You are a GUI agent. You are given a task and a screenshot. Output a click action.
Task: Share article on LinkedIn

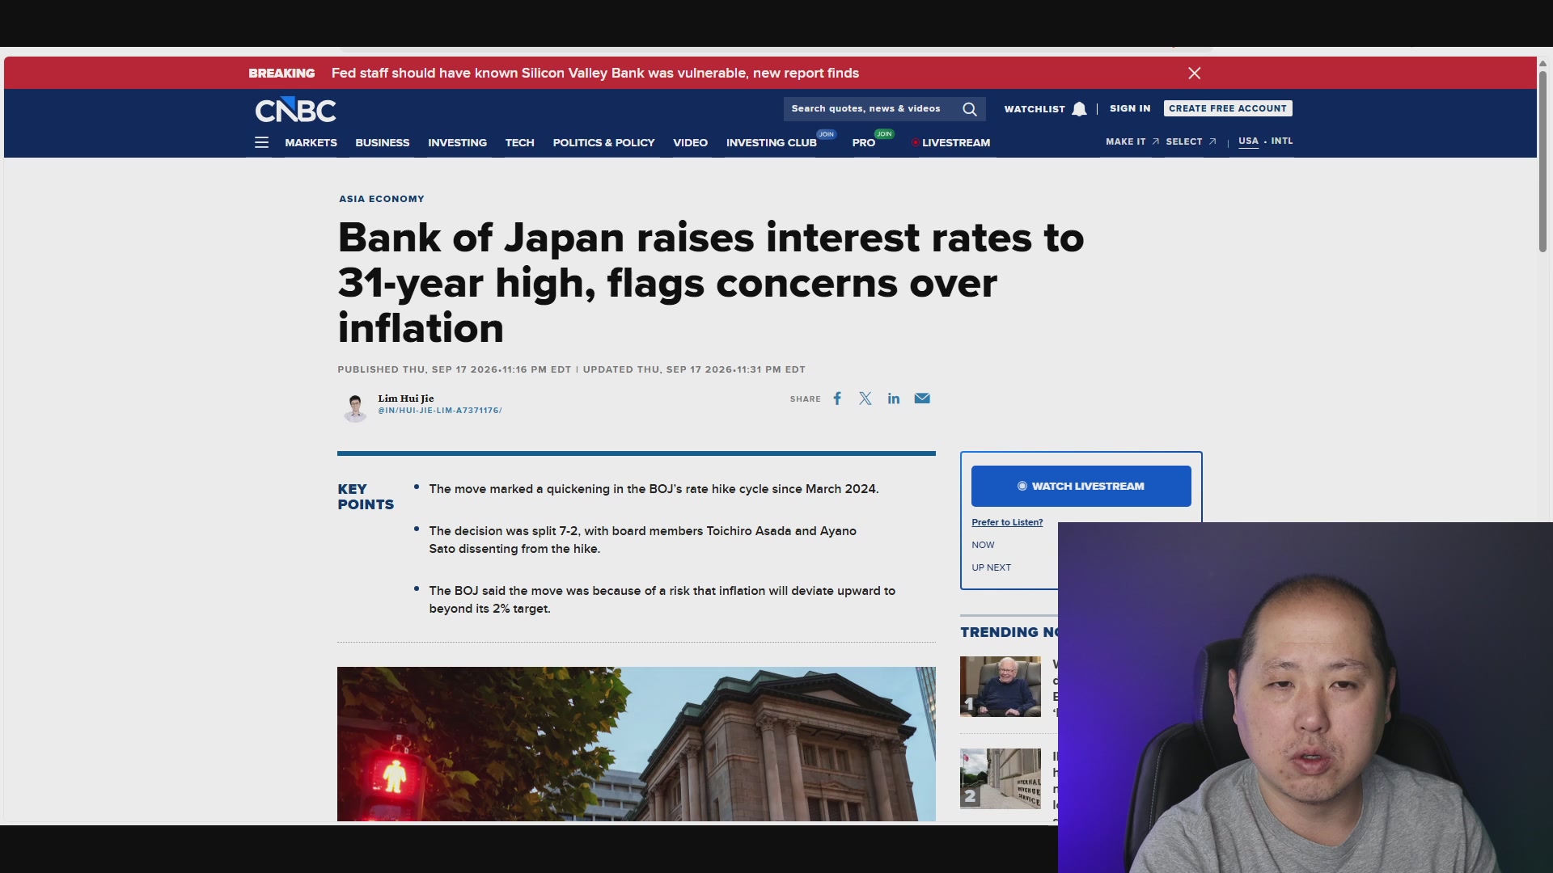(x=894, y=399)
